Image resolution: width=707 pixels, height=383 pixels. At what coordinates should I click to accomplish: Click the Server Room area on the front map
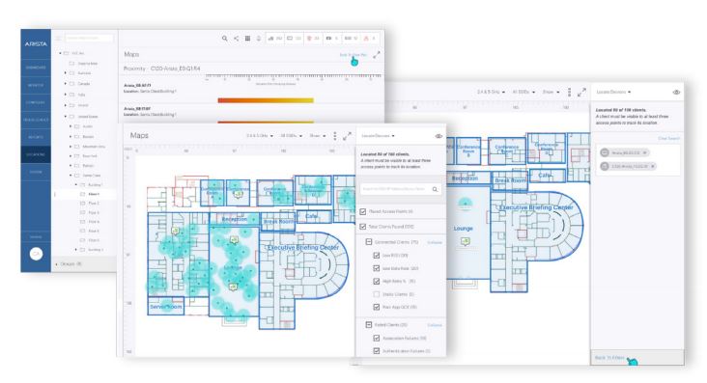[x=165, y=306]
